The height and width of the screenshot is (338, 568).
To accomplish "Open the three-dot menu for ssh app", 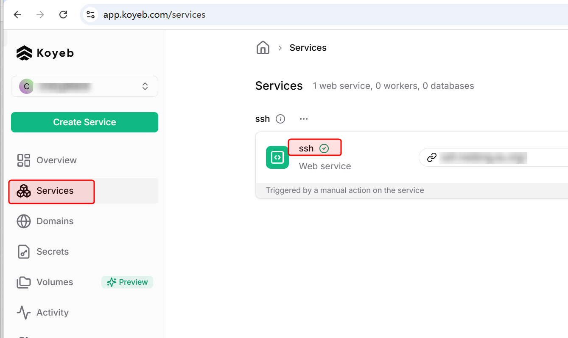I will (303, 119).
